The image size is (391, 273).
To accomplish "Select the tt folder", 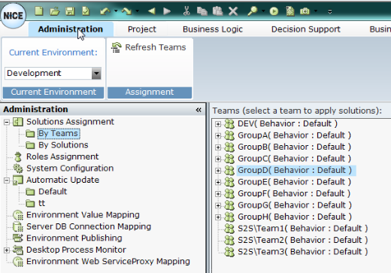I will coord(41,203).
